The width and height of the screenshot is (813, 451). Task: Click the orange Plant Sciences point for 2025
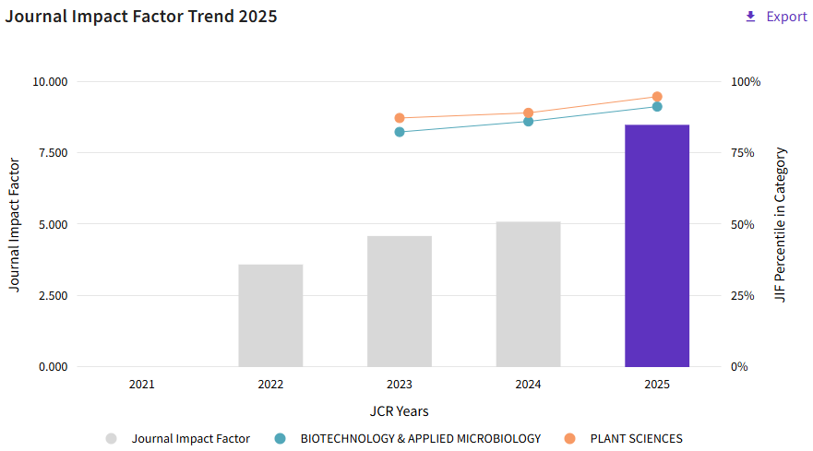click(657, 97)
